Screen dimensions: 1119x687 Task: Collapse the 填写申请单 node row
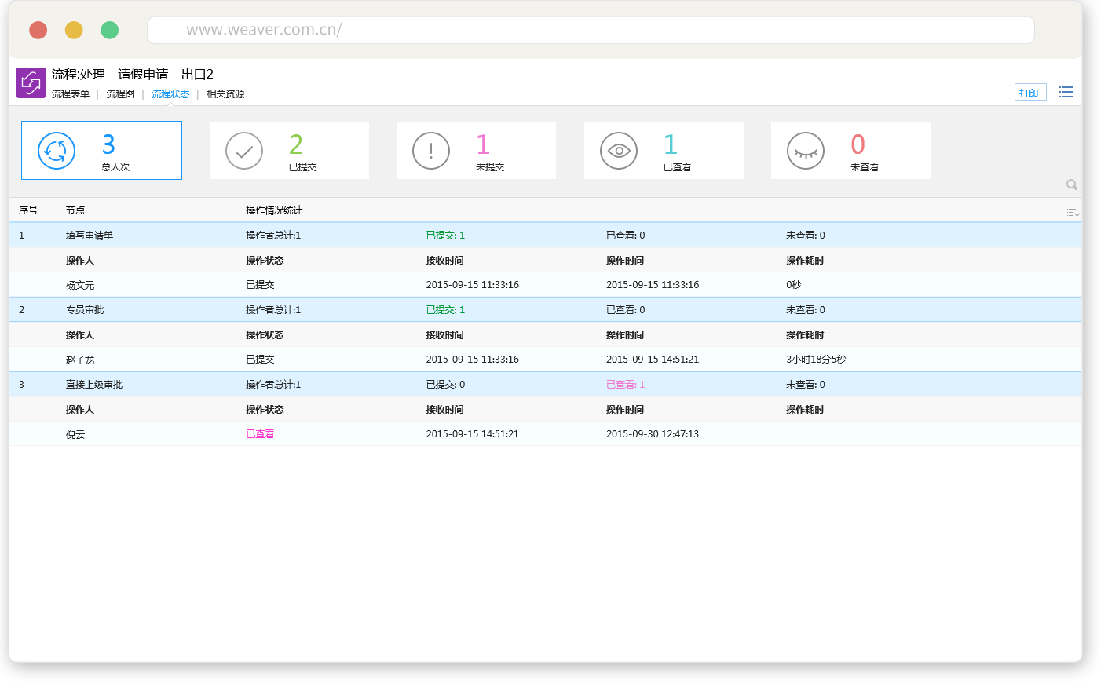pos(90,236)
